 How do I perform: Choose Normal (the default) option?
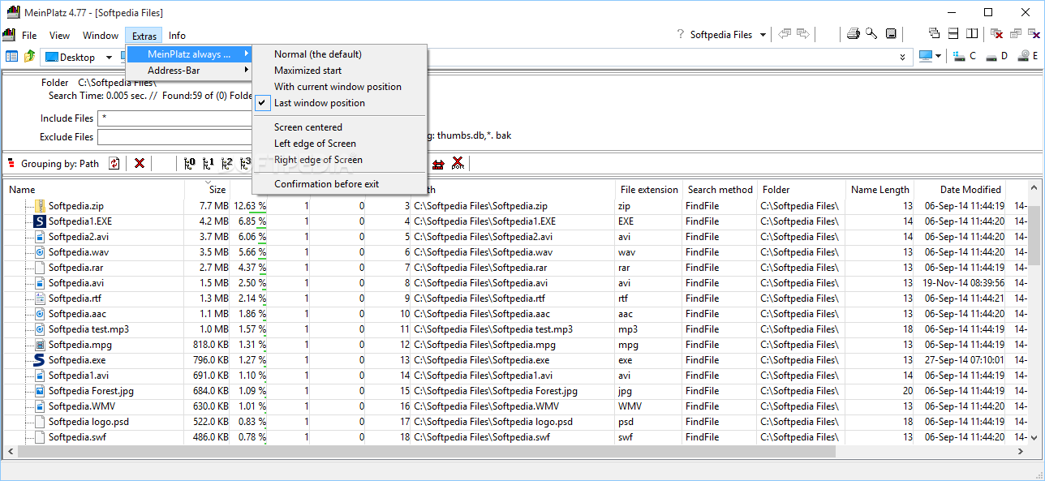point(339,54)
